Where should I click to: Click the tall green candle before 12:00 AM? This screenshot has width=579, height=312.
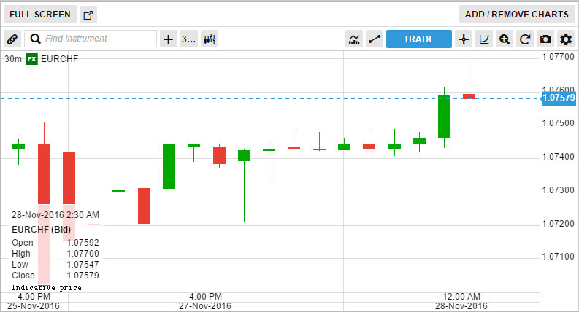(444, 116)
